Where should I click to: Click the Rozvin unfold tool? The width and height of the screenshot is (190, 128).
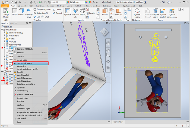point(90,13)
